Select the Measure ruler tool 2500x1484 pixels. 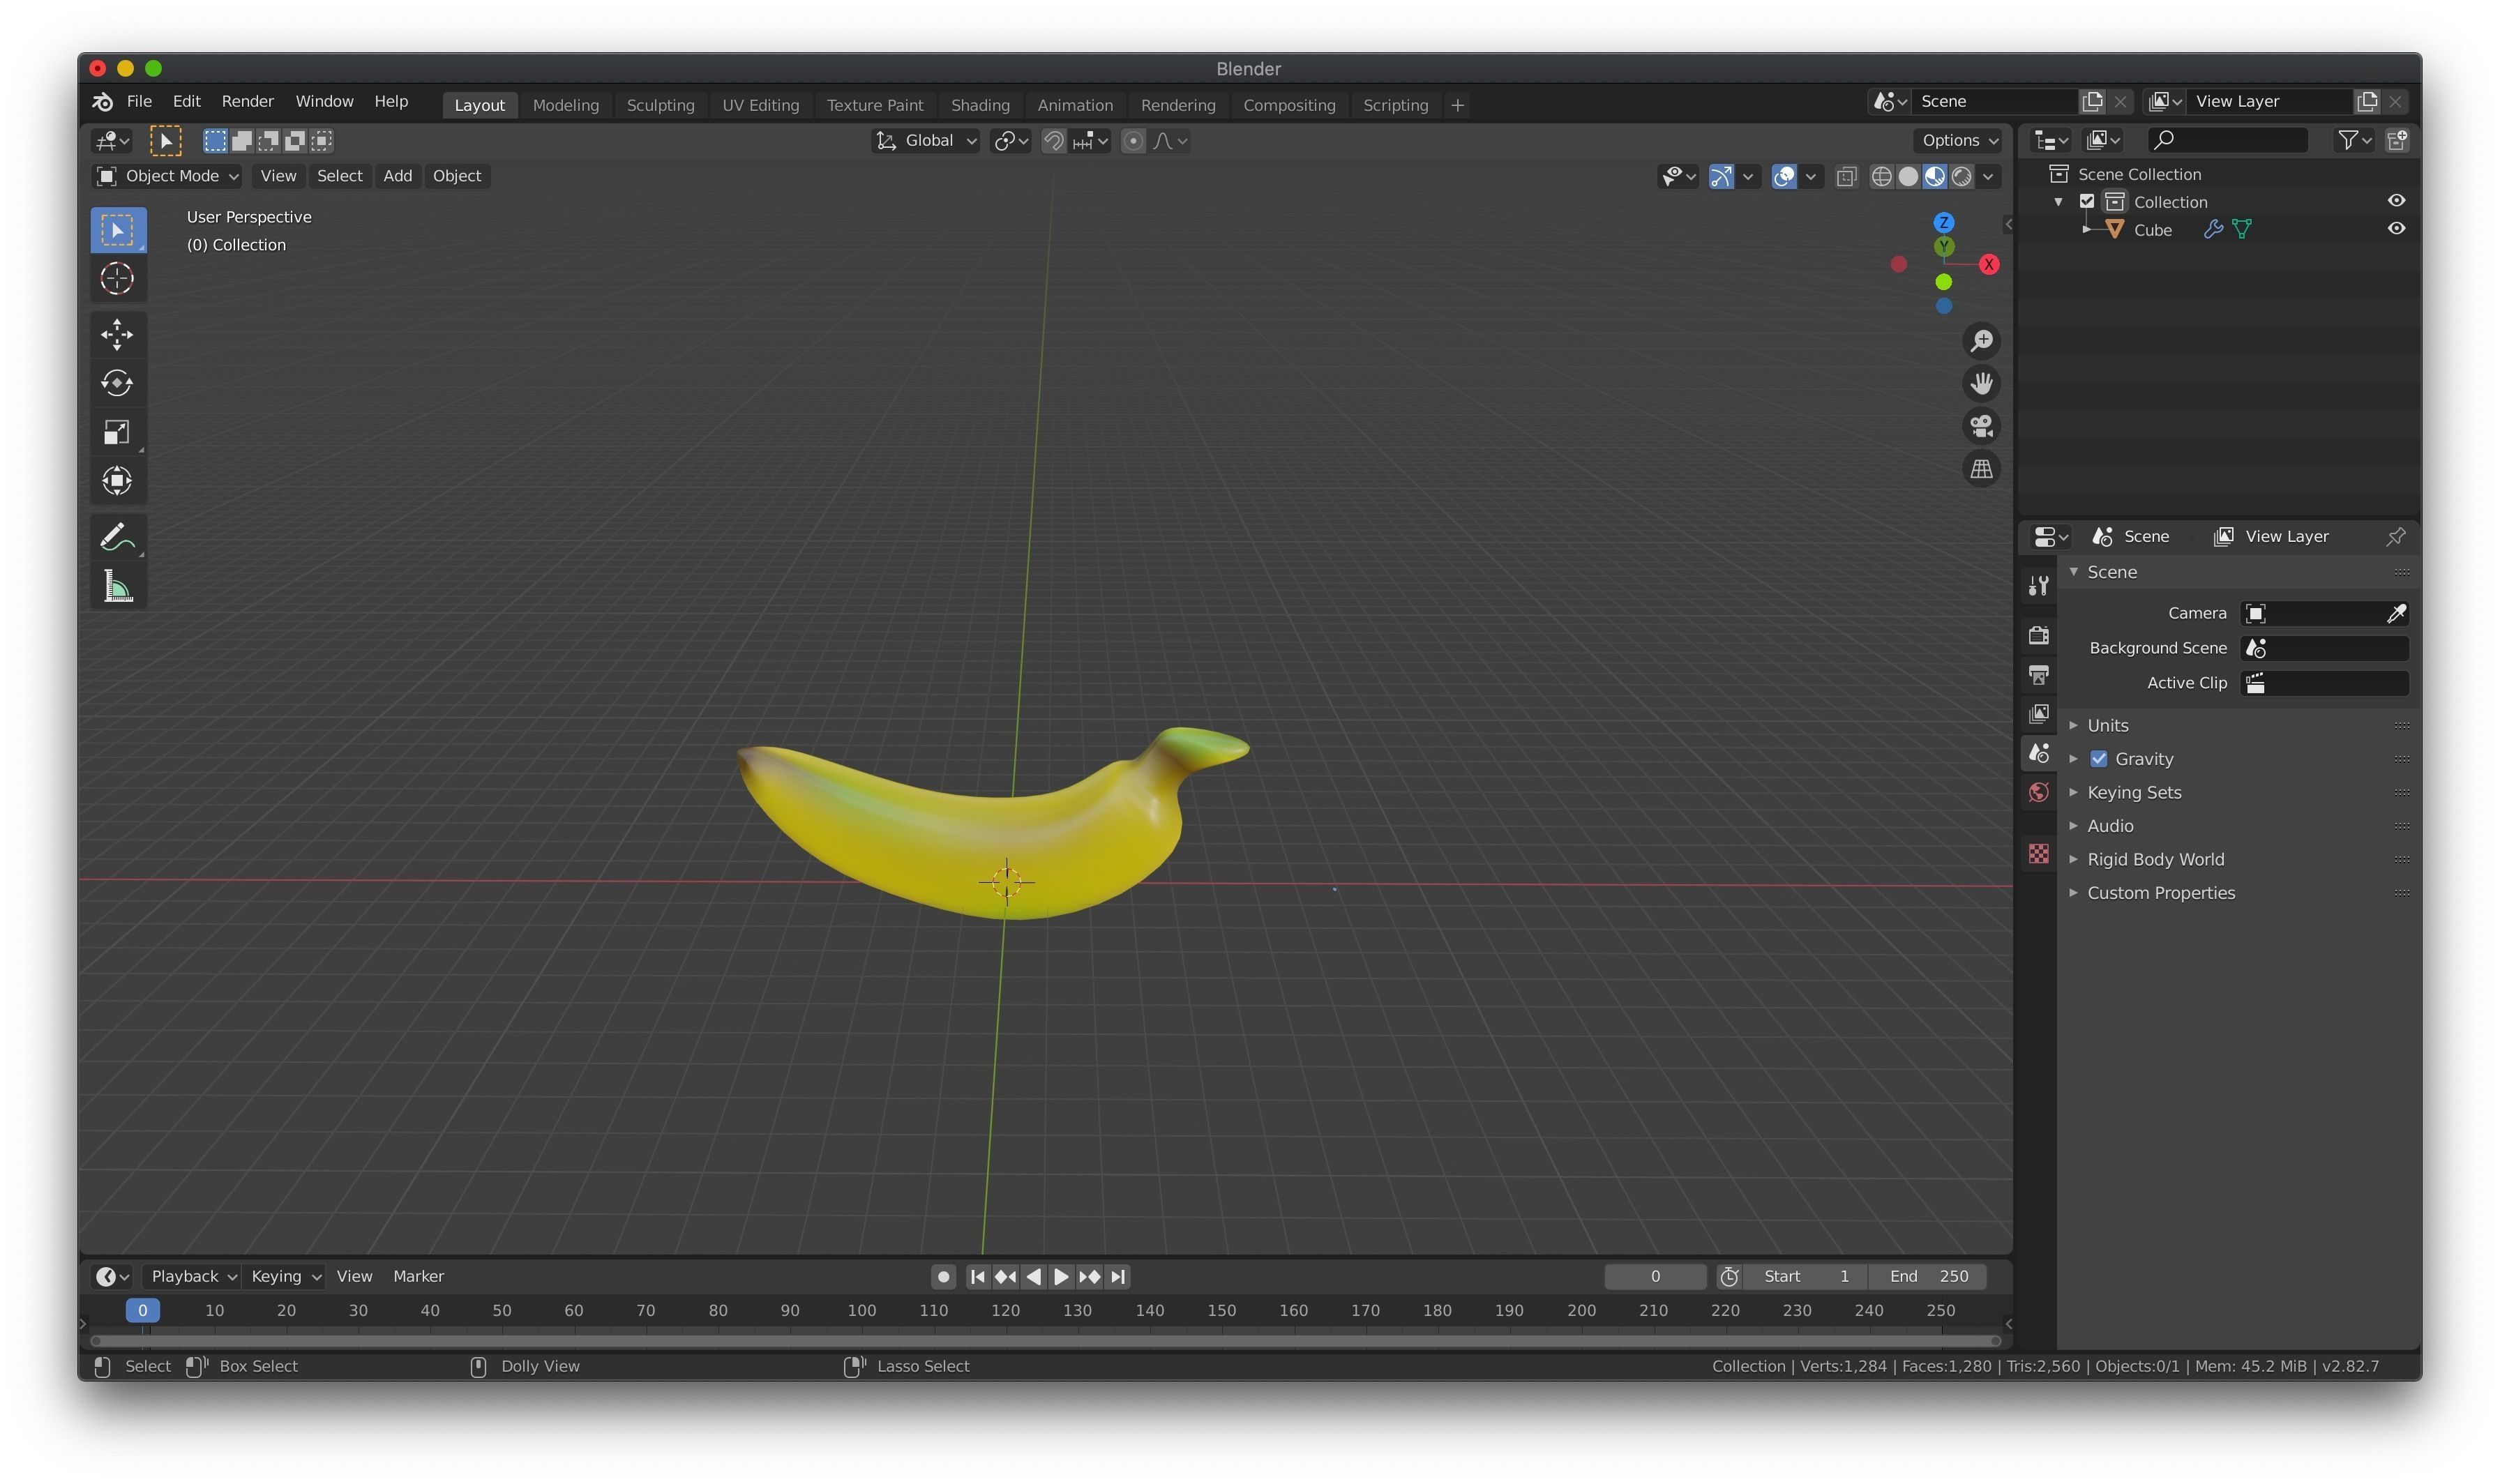coord(118,587)
